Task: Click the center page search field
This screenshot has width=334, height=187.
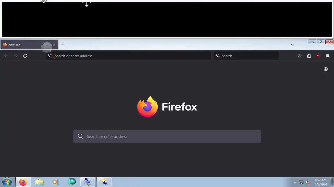Action: click(167, 136)
